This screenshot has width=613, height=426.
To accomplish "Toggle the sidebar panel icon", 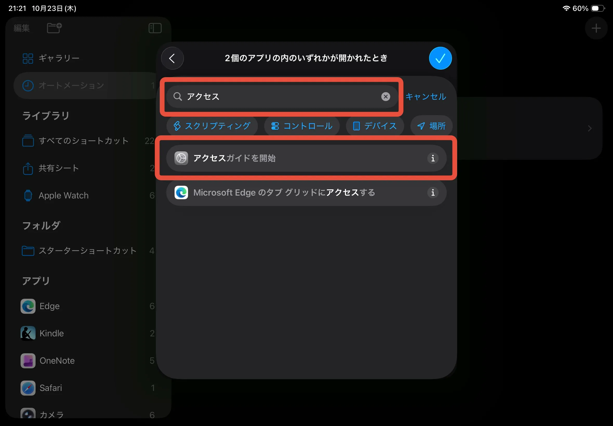I will coord(155,28).
